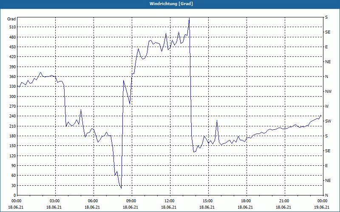Click the 21:00 time label on the x-axis
Image resolution: width=340 pixels, height=212 pixels.
pyautogui.click(x=284, y=201)
